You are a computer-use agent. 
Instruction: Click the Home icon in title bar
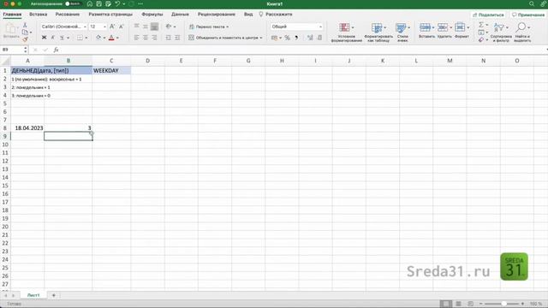89,3
